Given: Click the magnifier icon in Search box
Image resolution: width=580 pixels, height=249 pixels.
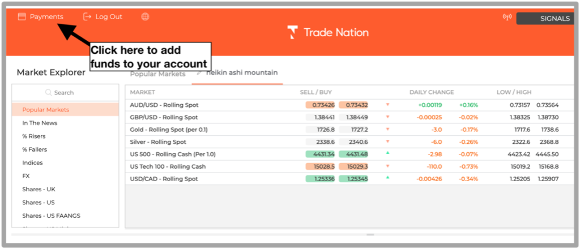Looking at the screenshot, I should [48, 92].
